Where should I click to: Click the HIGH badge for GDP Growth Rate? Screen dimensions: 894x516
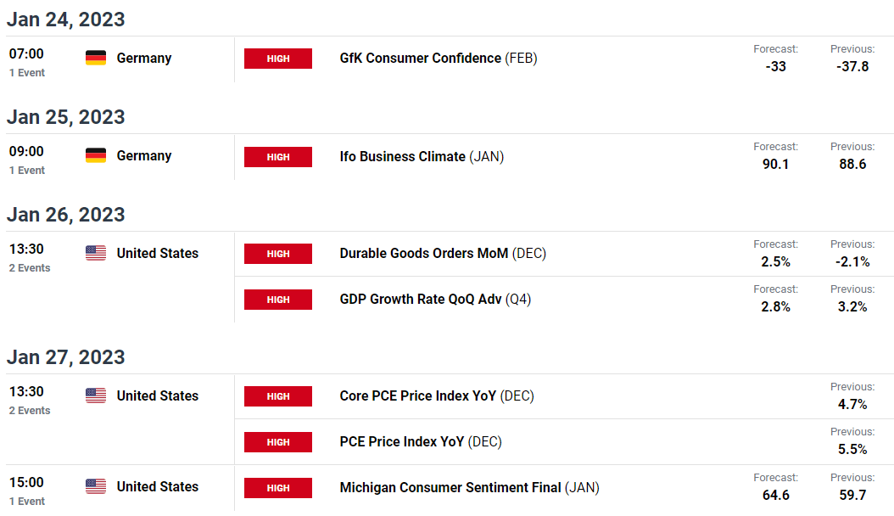278,300
